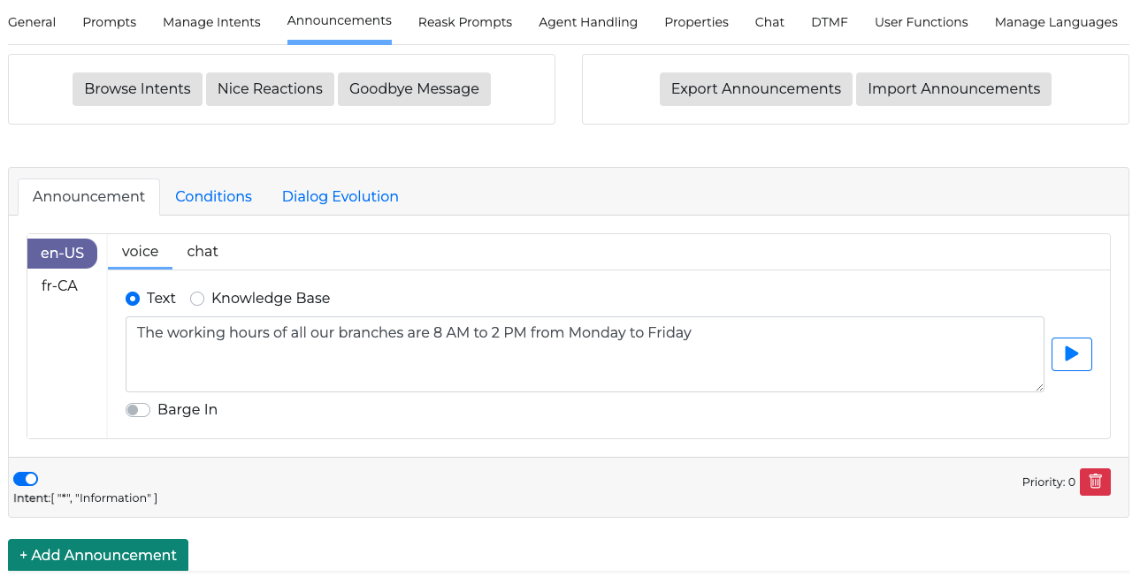Switch to the Conditions tab
Screen dimensions: 1140x577
point(213,196)
